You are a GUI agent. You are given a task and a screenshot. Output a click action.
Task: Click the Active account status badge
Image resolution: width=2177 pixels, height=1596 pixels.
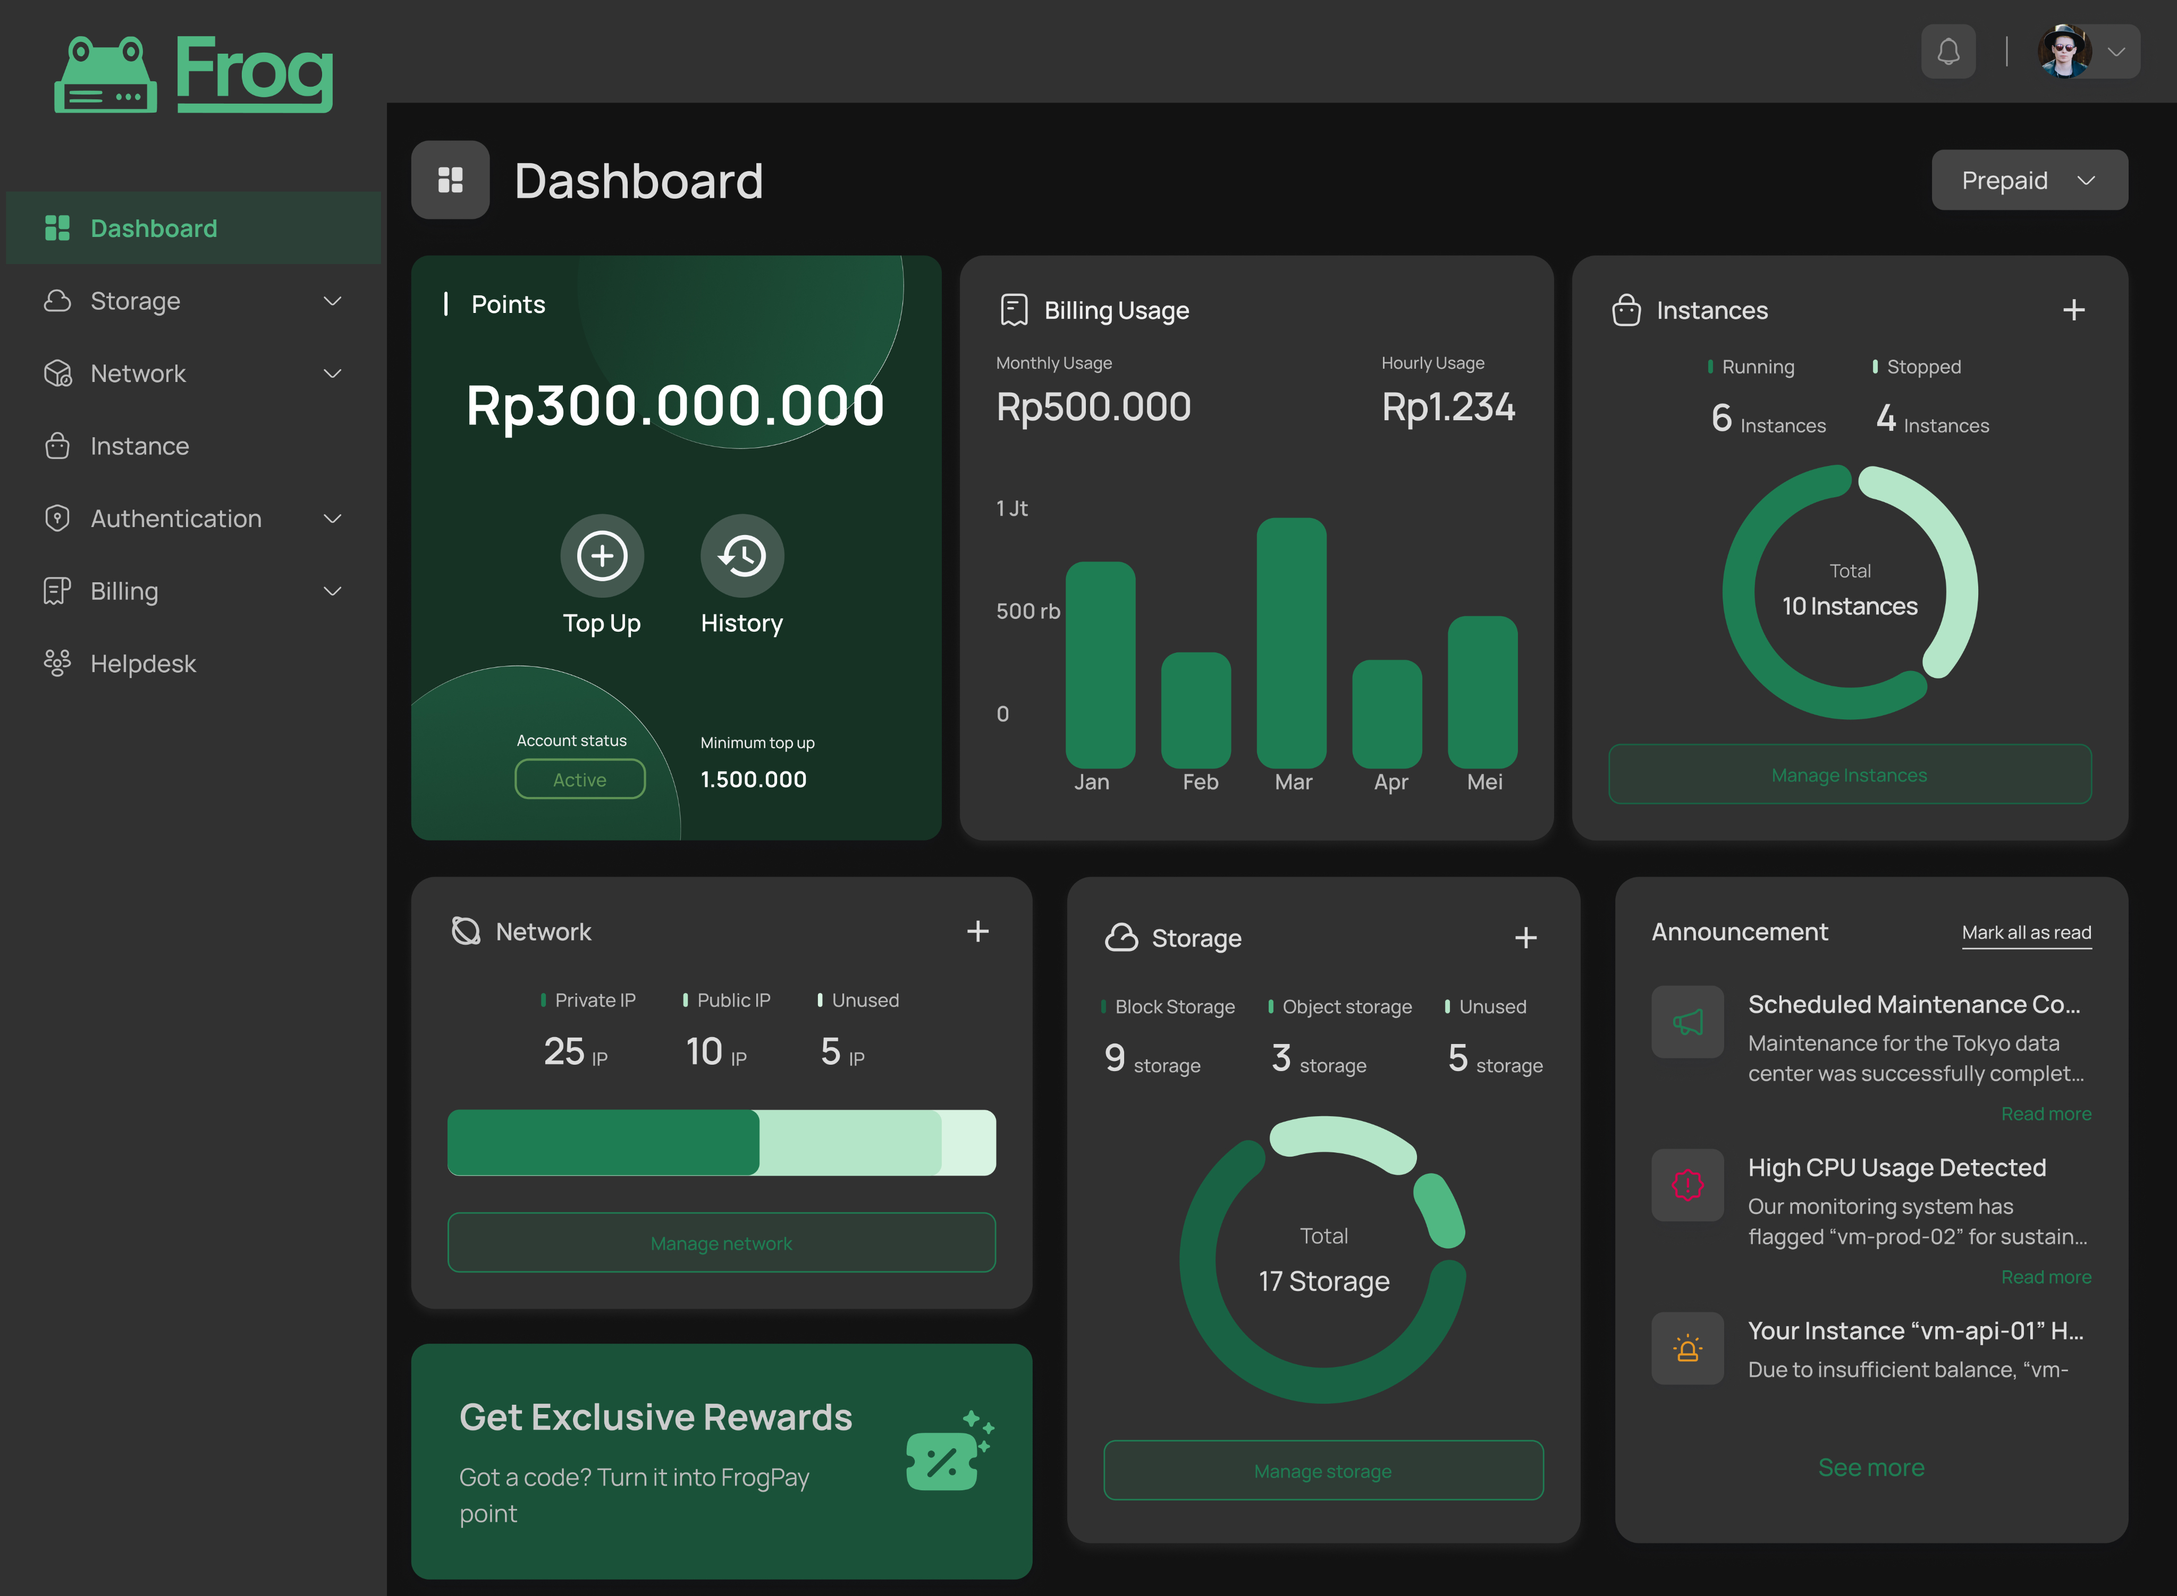[x=580, y=779]
